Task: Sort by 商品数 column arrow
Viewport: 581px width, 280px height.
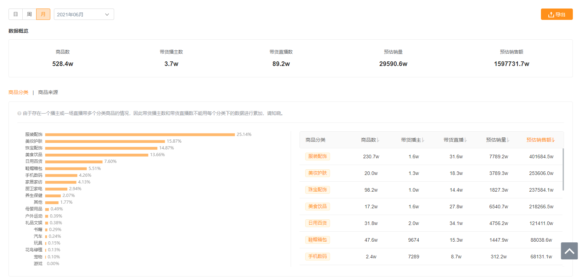Action: pos(378,140)
